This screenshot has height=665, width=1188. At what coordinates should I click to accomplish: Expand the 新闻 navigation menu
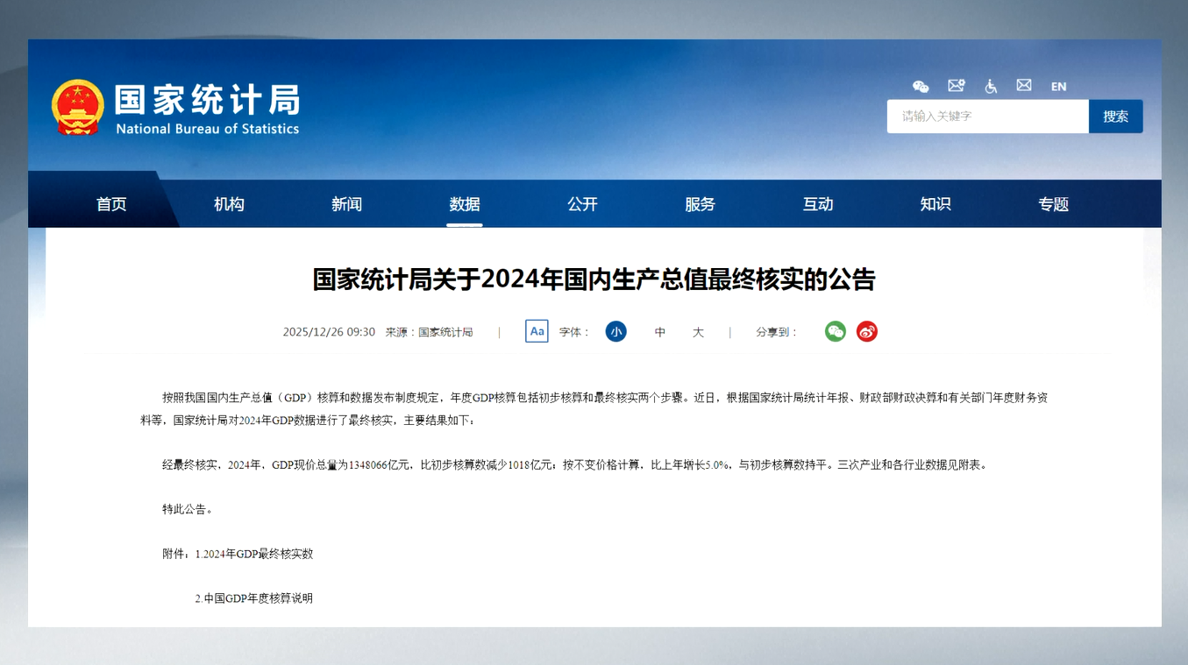pyautogui.click(x=346, y=204)
